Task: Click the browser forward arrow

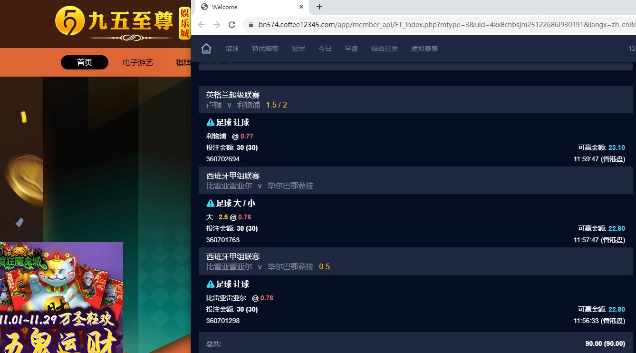Action: 217,25
